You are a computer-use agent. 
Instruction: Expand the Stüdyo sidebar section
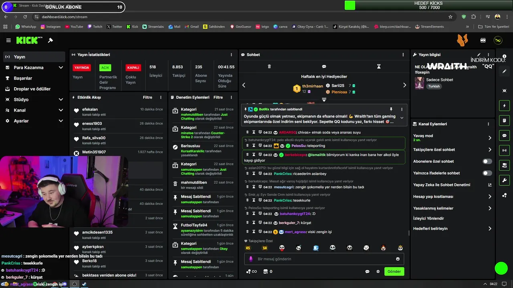[34, 100]
